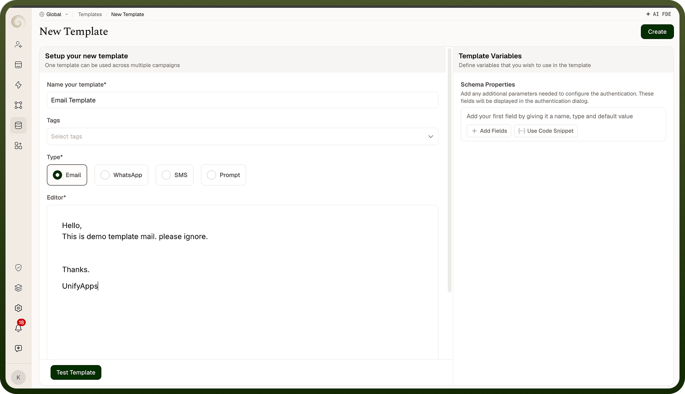This screenshot has height=394, width=685.
Task: Click the New Template breadcrumb
Action: (128, 14)
